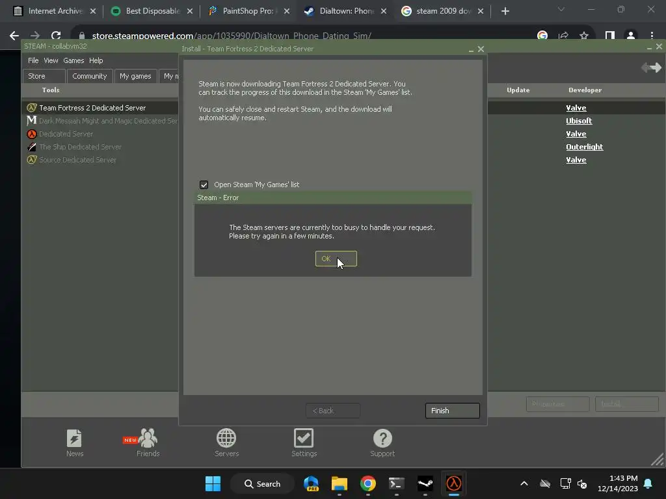Switch to PaintShop Pro browser tab
Viewport: 666px width, 499px height.
(249, 11)
